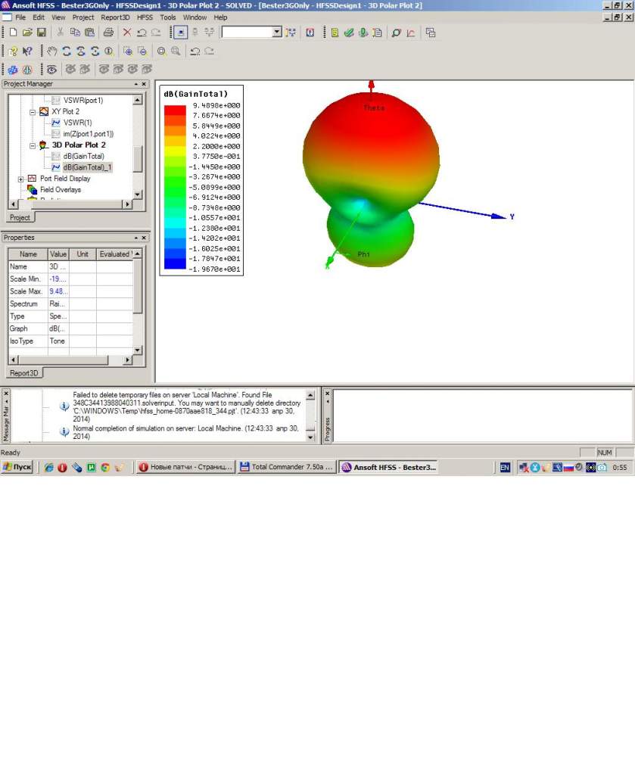Click the dark blue bottom legend color
The height and width of the screenshot is (775, 635).
175,264
